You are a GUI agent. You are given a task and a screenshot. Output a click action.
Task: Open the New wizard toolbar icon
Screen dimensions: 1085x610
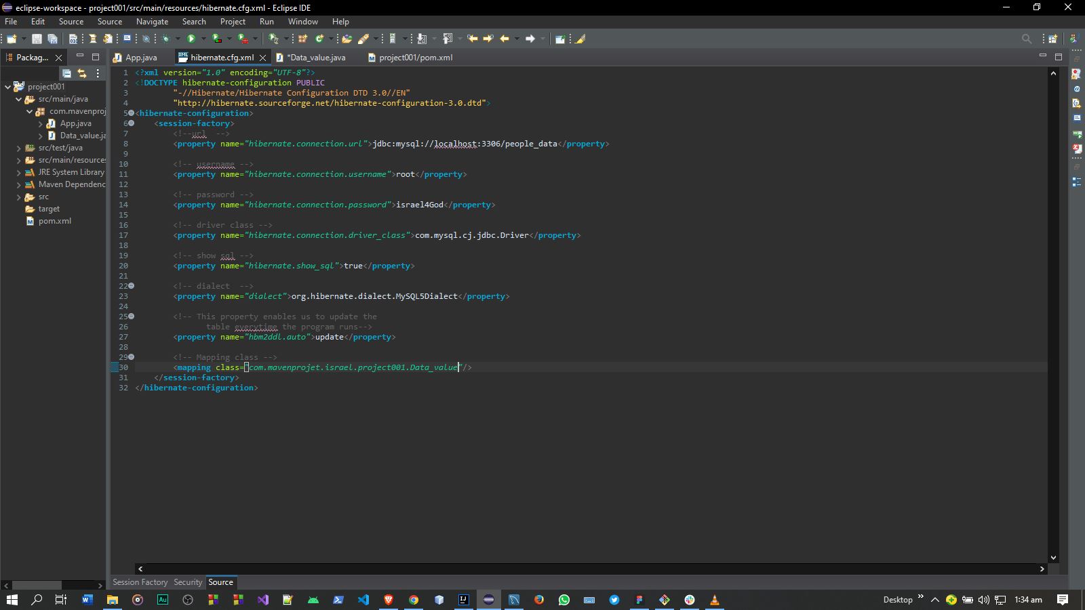click(12, 39)
